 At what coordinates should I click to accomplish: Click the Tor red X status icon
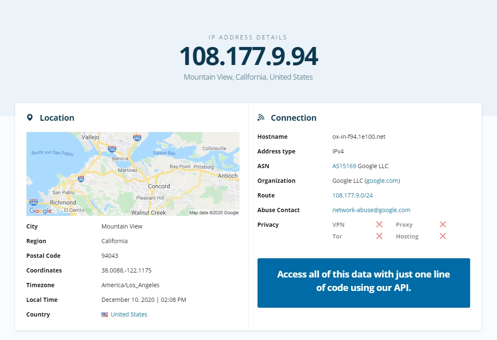point(379,236)
